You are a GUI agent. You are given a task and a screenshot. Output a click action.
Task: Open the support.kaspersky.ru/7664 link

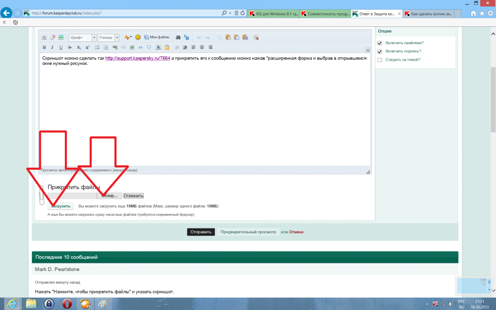138,59
